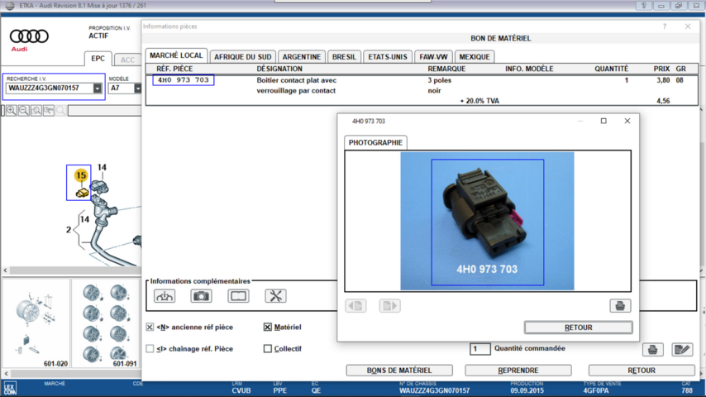706x397 pixels.
Task: Click designation Boitier contact plat avec
Action: [296, 80]
